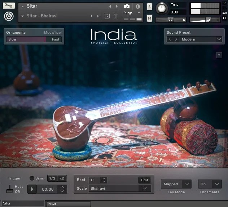The width and height of the screenshot is (228, 207).
Task: Click the Ornaments Slow/Fast slider
Action: (x=34, y=39)
